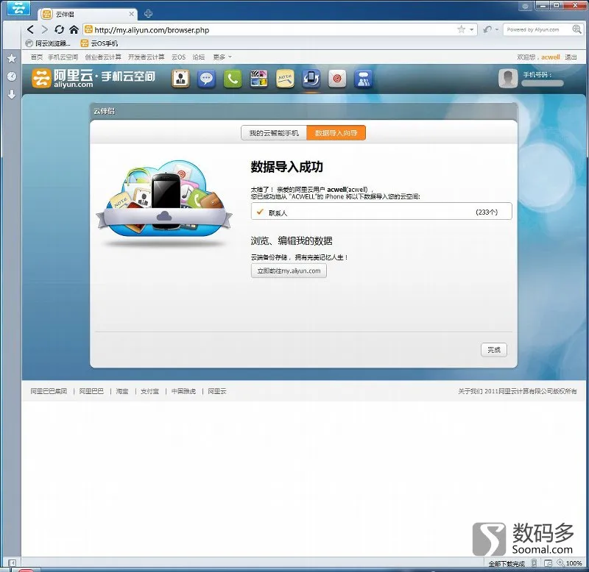The width and height of the screenshot is (589, 572).
Task: Switch to 我的云智能手机 tab
Action: click(274, 133)
